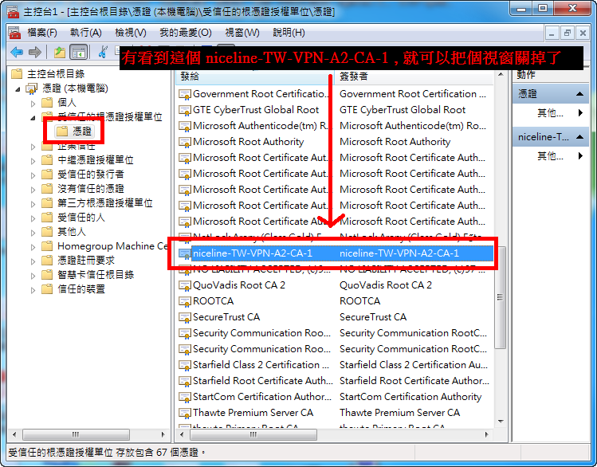Viewport: 597px width, 467px height.
Task: Expand 第三方根憑證授權單位 folder arrow
Action: click(x=33, y=203)
